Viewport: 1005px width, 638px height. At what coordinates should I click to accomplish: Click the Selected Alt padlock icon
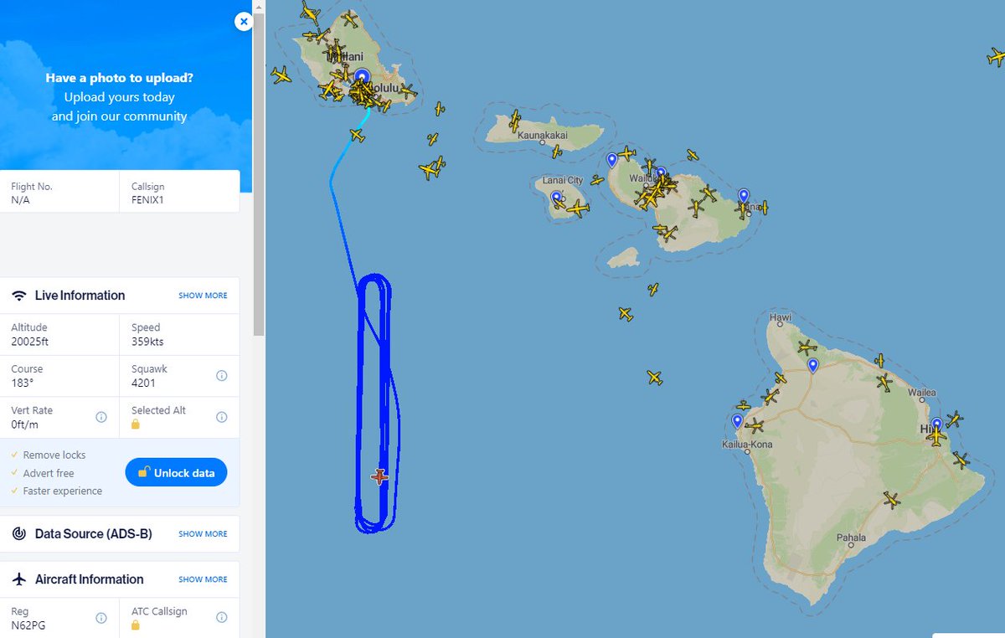136,424
